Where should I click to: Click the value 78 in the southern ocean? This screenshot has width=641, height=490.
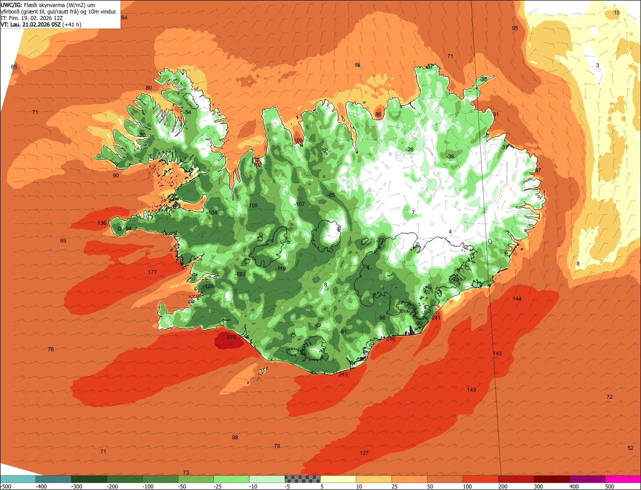click(x=277, y=446)
